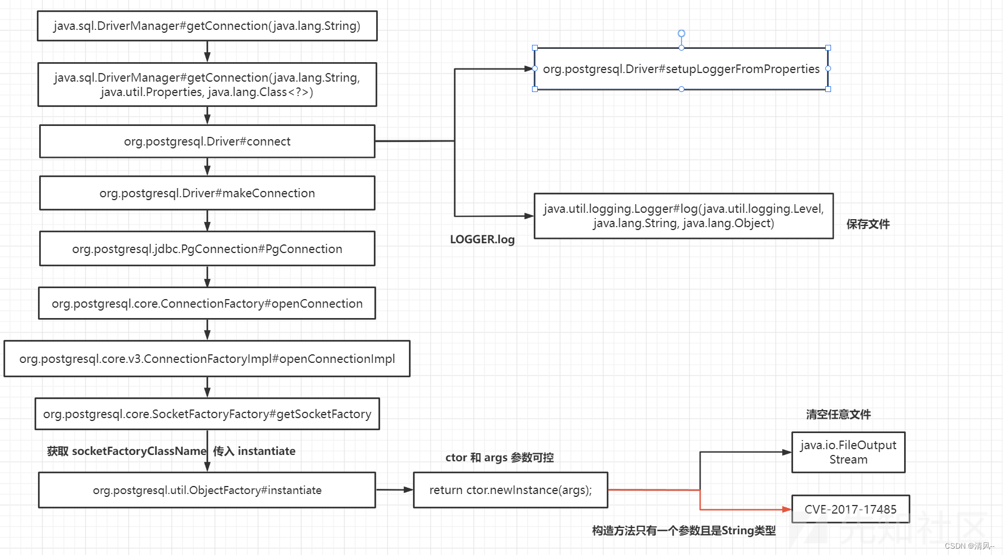Click the 保存文件 label
Image resolution: width=1003 pixels, height=555 pixels.
point(868,224)
